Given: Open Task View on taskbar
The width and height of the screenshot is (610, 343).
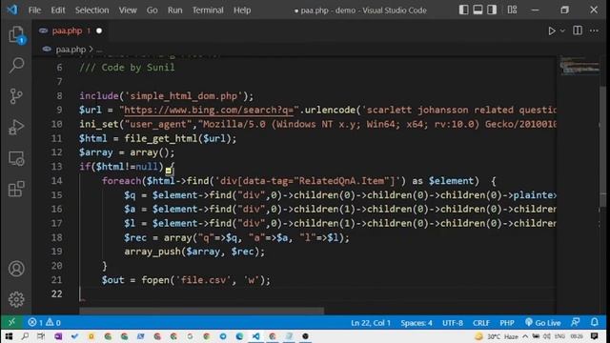Looking at the screenshot, I should (x=41, y=336).
